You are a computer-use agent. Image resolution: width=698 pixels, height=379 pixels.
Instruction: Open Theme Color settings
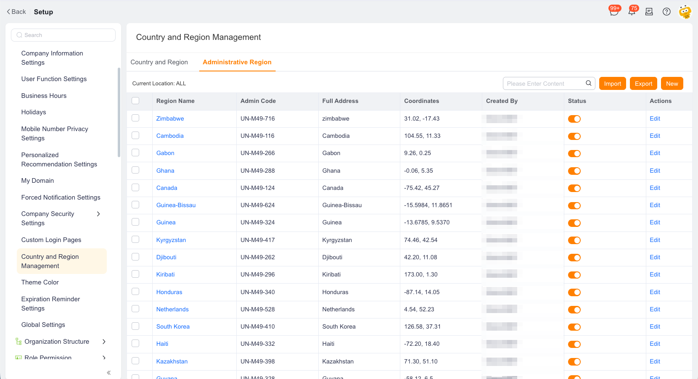[x=40, y=282]
